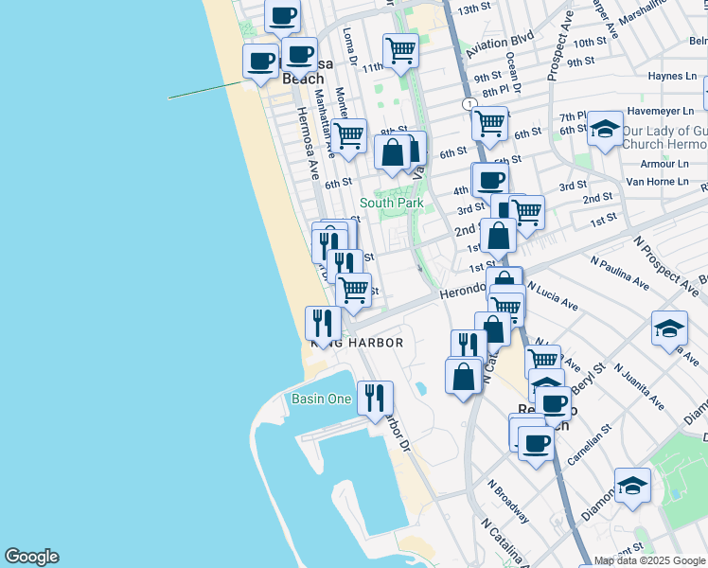Select the coffee marker near 4th St
This screenshot has width=708, height=568.
490,180
